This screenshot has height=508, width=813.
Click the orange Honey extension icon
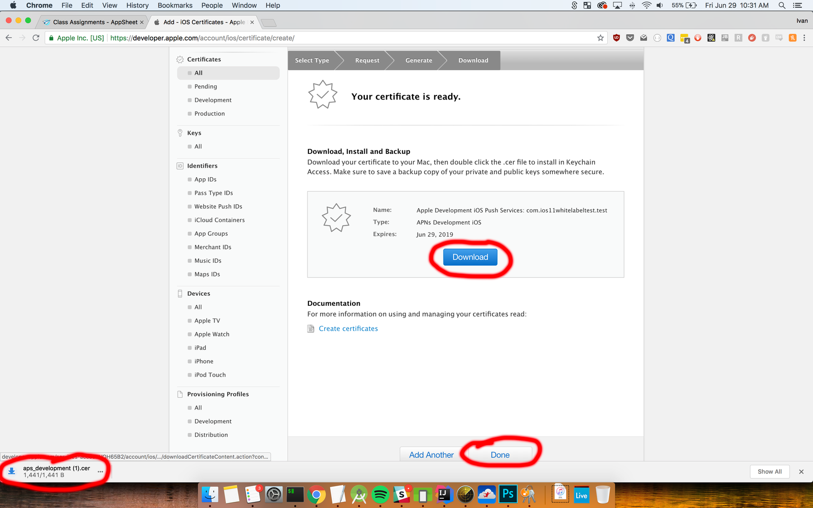[x=793, y=38]
